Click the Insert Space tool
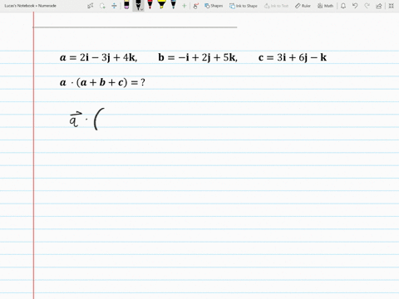Image resolution: width=399 pixels, height=299 pixels. (114, 6)
